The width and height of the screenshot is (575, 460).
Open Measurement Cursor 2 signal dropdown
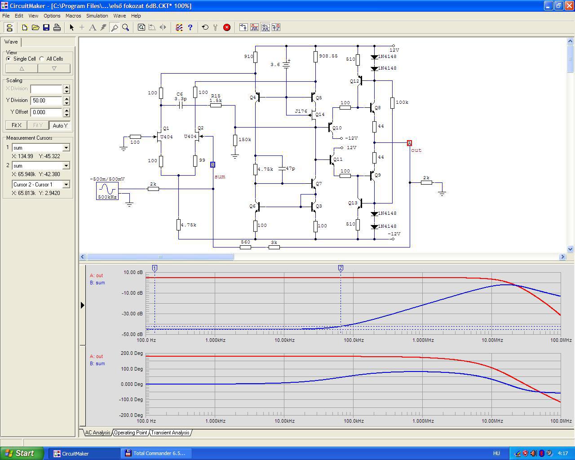pyautogui.click(x=66, y=166)
